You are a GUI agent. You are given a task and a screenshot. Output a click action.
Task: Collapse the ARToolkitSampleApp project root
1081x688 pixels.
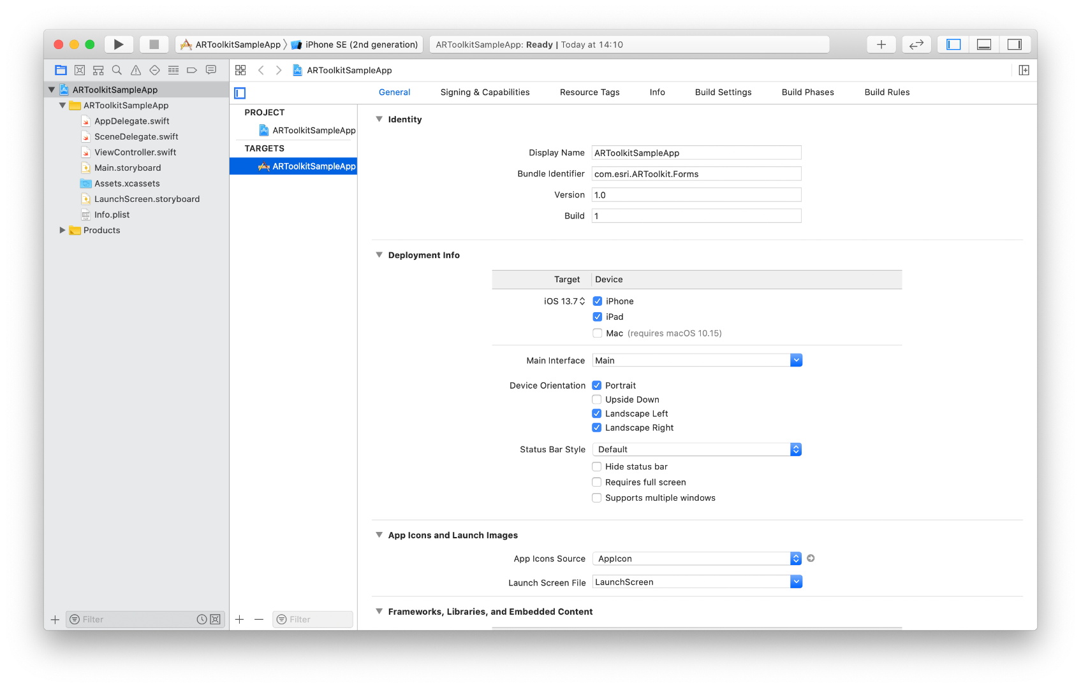point(52,90)
